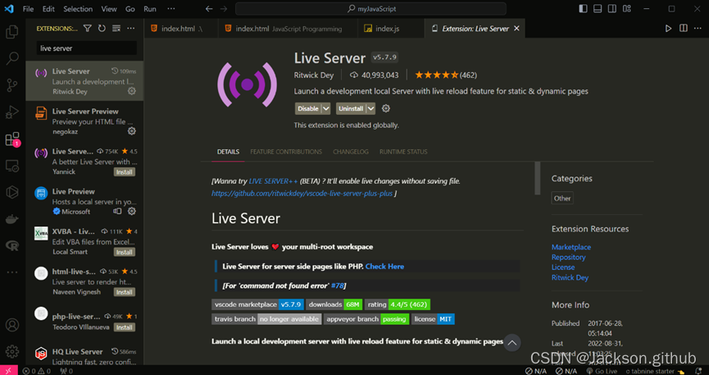Expand the Disable button dropdown arrow
Screen dimensions: 709x375
coord(326,108)
